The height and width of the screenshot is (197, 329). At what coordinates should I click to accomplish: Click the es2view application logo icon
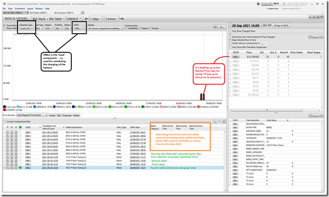tap(4, 4)
